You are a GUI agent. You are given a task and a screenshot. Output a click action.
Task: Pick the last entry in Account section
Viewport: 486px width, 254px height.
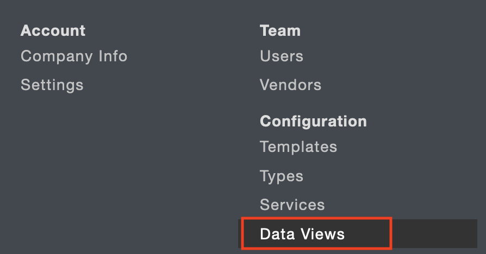(x=52, y=85)
